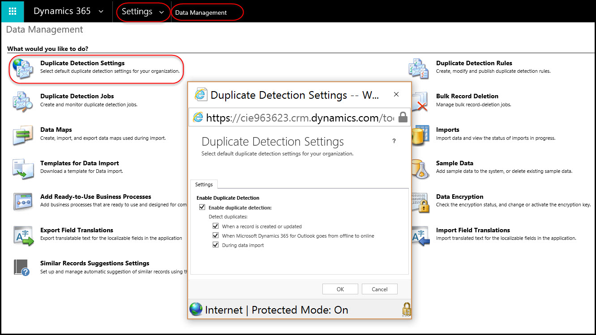Screen dimensions: 596x335
Task: Open the app launcher waffle icon
Action: point(13,11)
